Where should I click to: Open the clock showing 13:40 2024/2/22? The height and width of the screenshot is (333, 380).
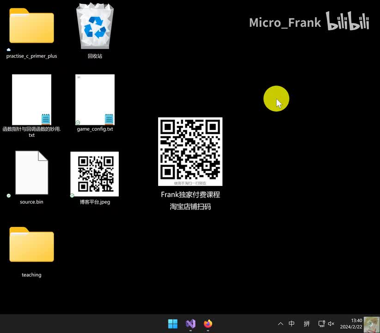pyautogui.click(x=351, y=324)
